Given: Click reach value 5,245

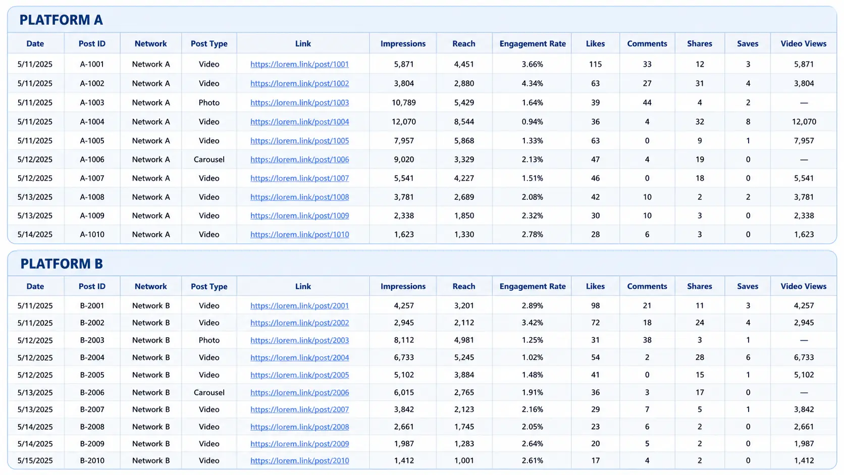Looking at the screenshot, I should 464,358.
